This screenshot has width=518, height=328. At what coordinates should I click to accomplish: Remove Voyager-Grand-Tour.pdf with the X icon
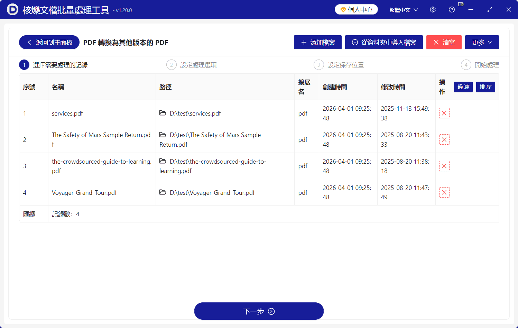pyautogui.click(x=444, y=192)
